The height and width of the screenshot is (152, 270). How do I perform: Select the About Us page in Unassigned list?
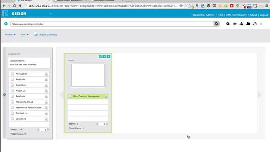coord(29,91)
